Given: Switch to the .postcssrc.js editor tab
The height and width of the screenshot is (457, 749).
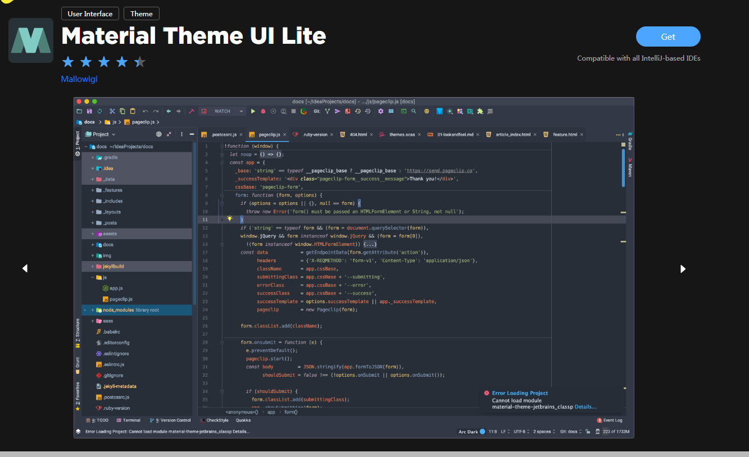Looking at the screenshot, I should point(221,135).
